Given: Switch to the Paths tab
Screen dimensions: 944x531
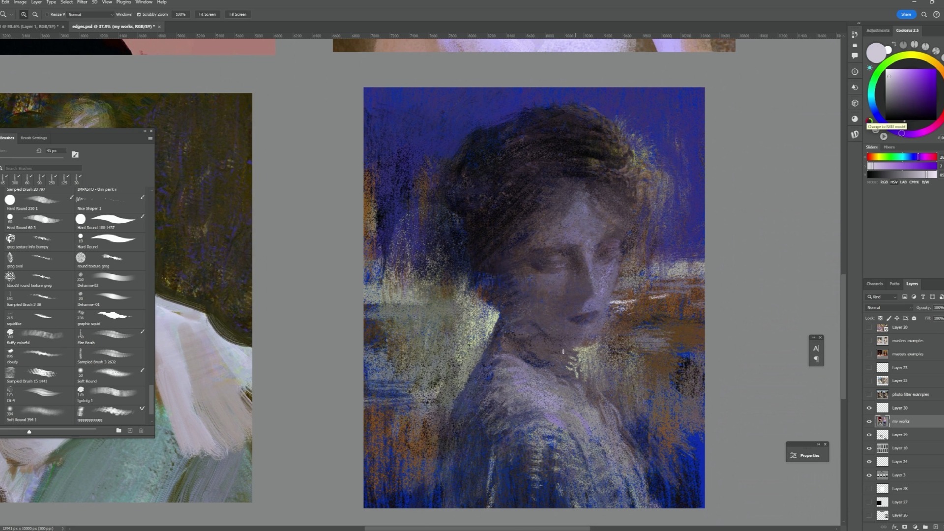Looking at the screenshot, I should click(894, 284).
